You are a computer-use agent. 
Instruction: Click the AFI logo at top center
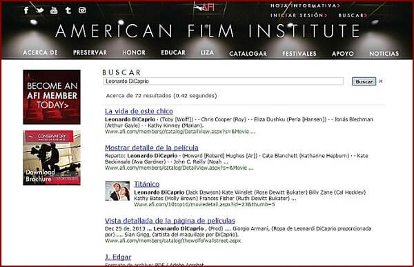click(204, 7)
